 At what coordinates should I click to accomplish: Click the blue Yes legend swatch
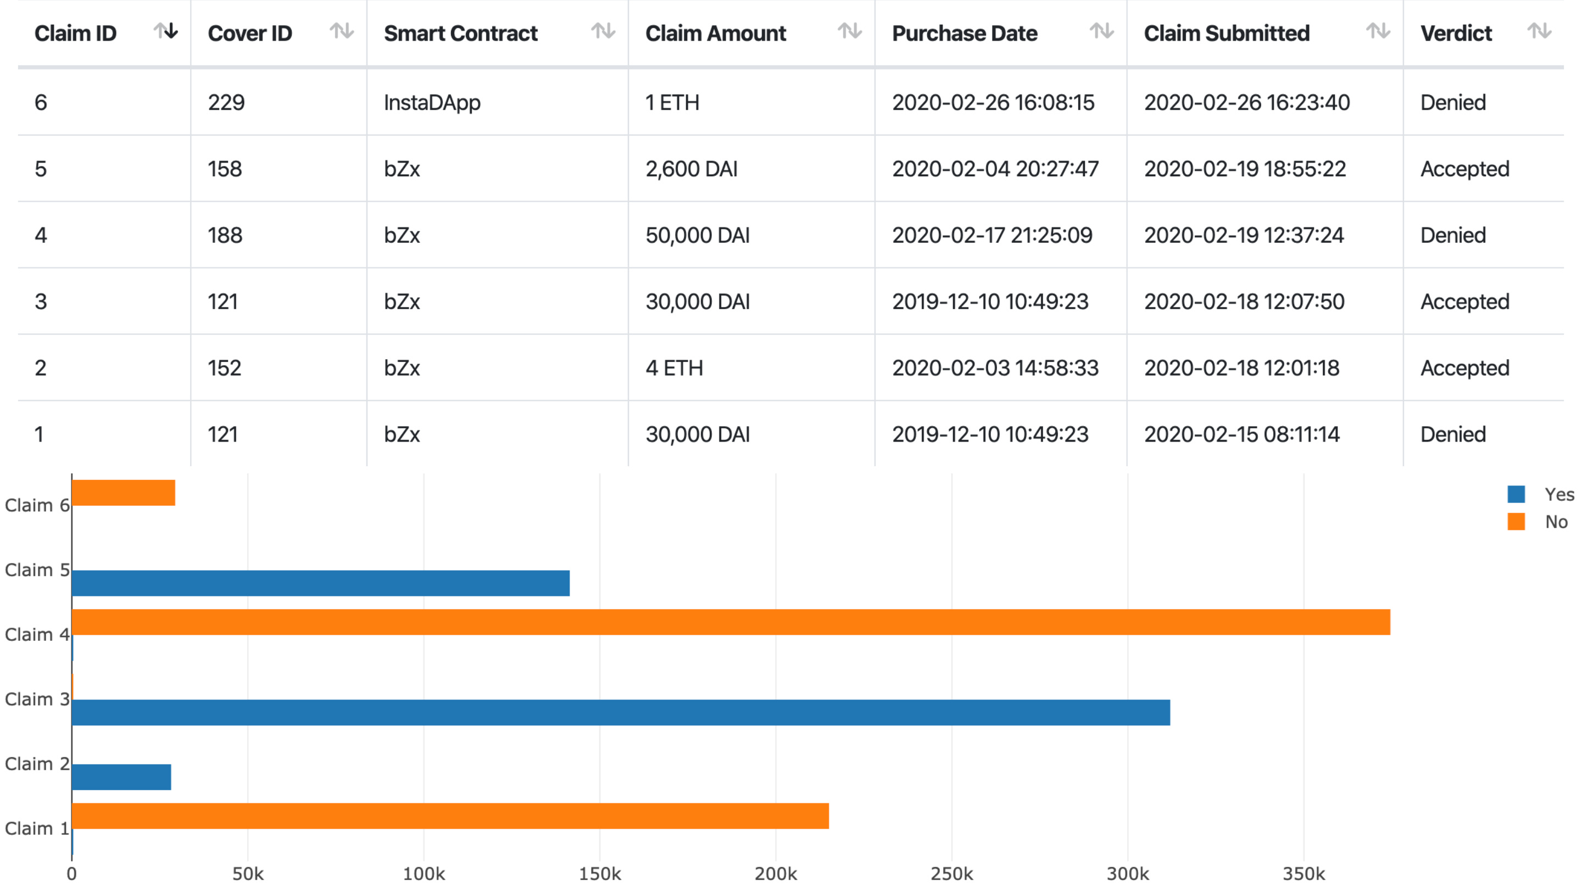[1516, 494]
